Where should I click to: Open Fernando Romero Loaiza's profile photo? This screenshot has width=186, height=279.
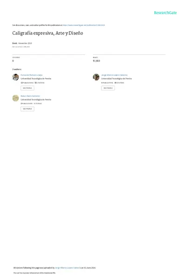tap(15, 77)
